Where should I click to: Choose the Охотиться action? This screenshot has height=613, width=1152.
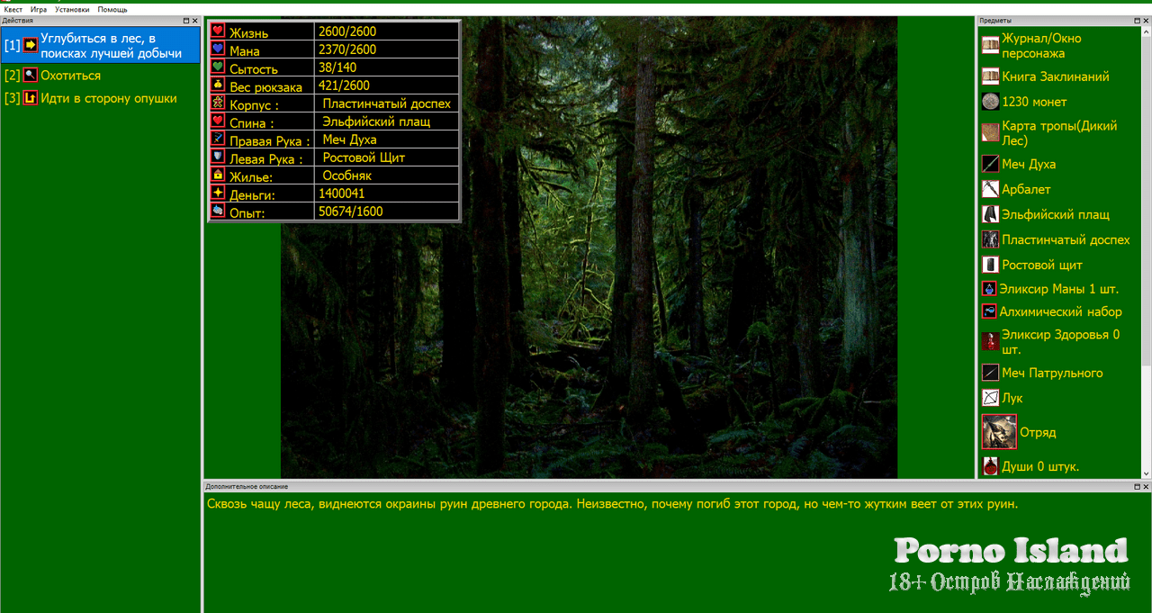(70, 76)
